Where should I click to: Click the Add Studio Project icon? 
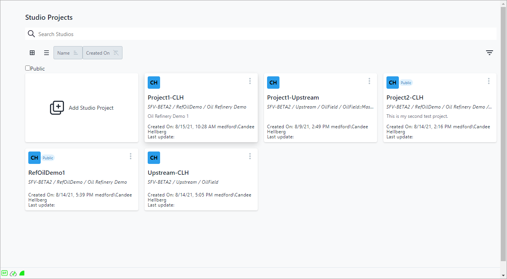tap(57, 108)
